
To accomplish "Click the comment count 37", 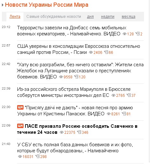I will (x=133, y=96).
